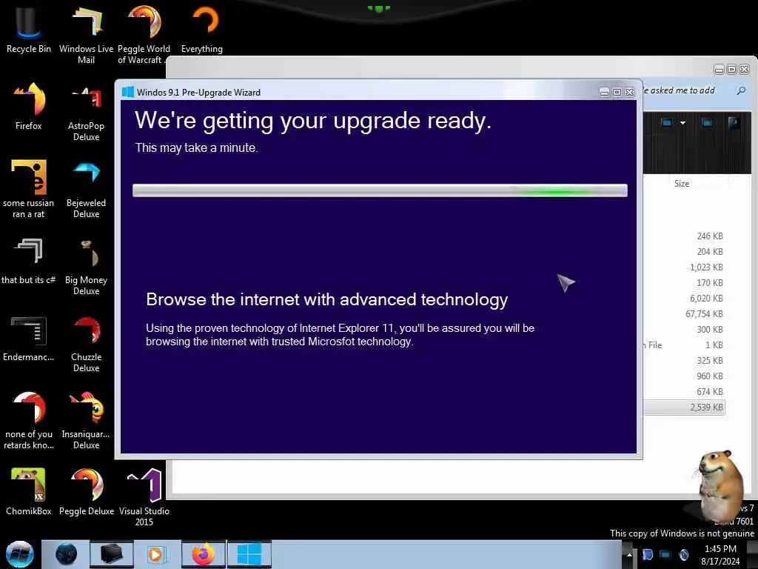Minimize the background Explorer window

point(719,70)
